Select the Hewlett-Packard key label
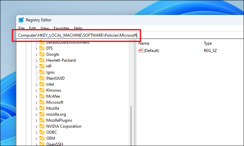Image resolution: width=244 pixels, height=146 pixels. [x=61, y=60]
